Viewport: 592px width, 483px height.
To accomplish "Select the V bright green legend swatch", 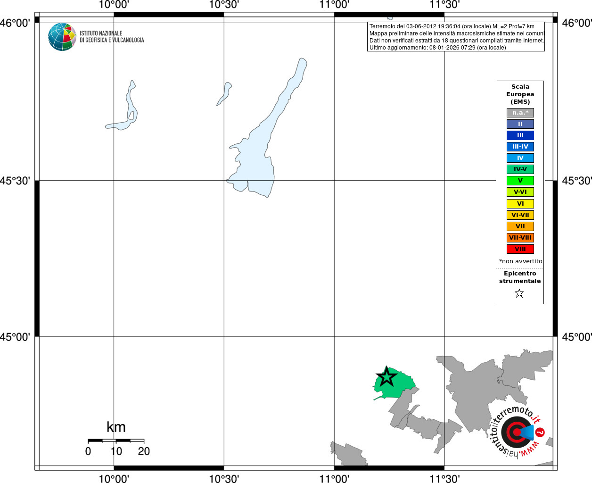I will click(520, 181).
